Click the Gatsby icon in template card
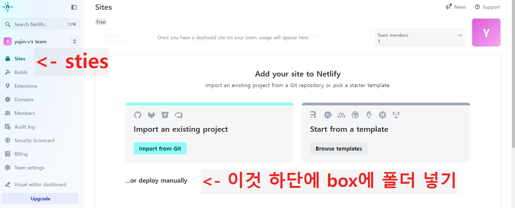 355,115
